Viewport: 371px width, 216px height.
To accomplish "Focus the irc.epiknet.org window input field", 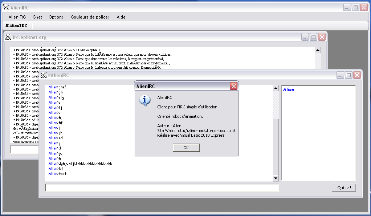I will 24,149.
